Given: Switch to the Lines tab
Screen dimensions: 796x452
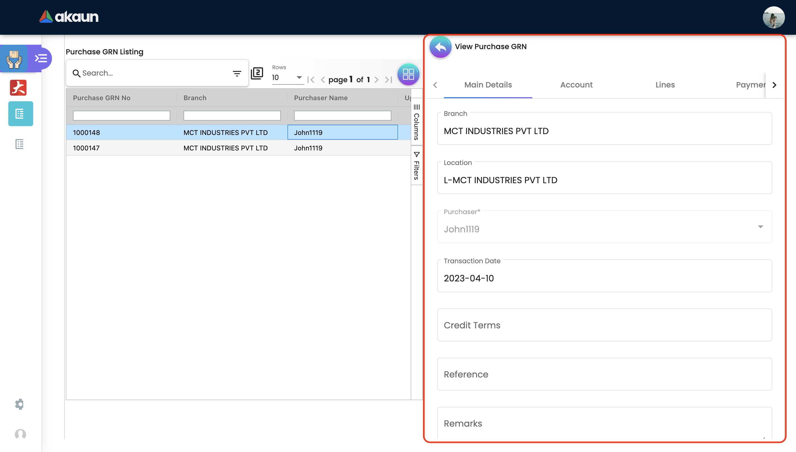Looking at the screenshot, I should click(x=665, y=85).
